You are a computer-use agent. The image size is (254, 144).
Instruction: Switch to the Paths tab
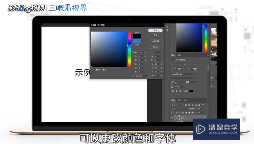186,100
